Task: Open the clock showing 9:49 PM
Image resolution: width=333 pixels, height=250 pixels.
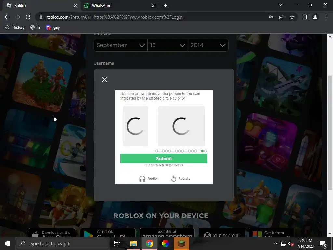Action: [305, 243]
